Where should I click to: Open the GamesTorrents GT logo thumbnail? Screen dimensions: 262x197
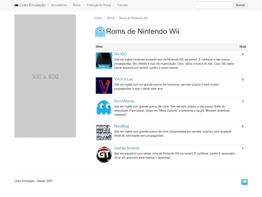(x=104, y=155)
